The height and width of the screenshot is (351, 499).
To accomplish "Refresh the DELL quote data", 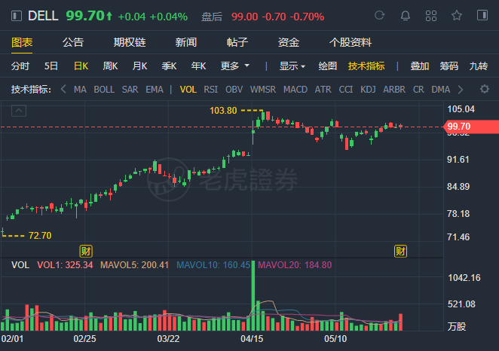I will click(x=379, y=15).
